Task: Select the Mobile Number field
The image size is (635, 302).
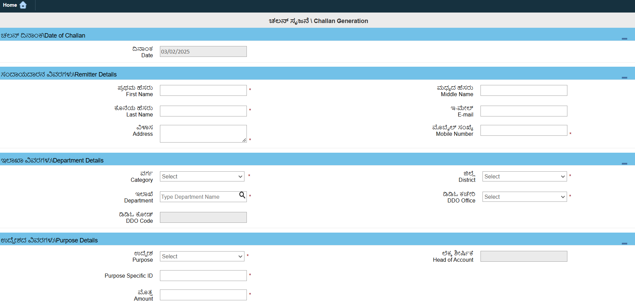Action: pyautogui.click(x=524, y=130)
